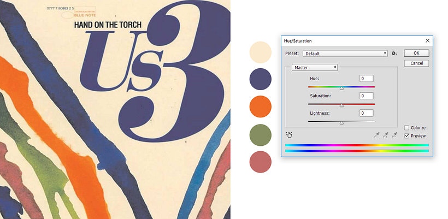Click the HAND ON THE TORCH title
The image size is (448, 219).
pyautogui.click(x=108, y=25)
